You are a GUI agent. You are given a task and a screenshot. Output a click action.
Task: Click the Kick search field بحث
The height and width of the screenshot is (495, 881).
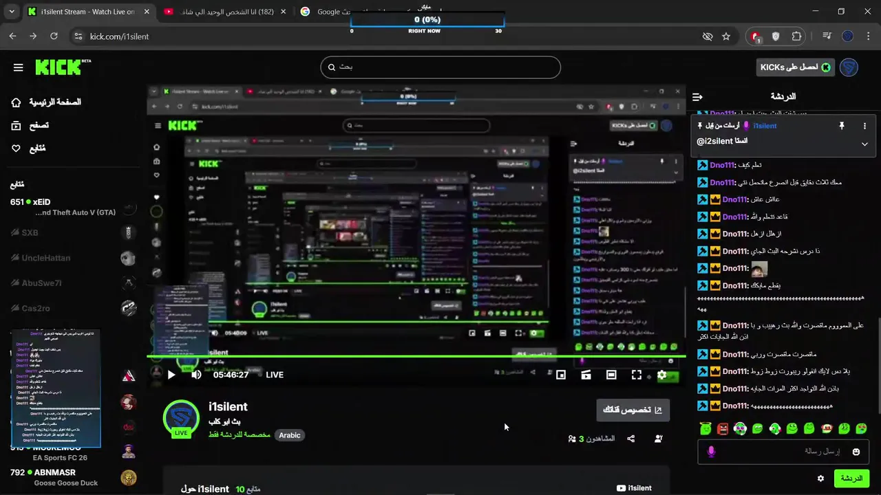(440, 67)
